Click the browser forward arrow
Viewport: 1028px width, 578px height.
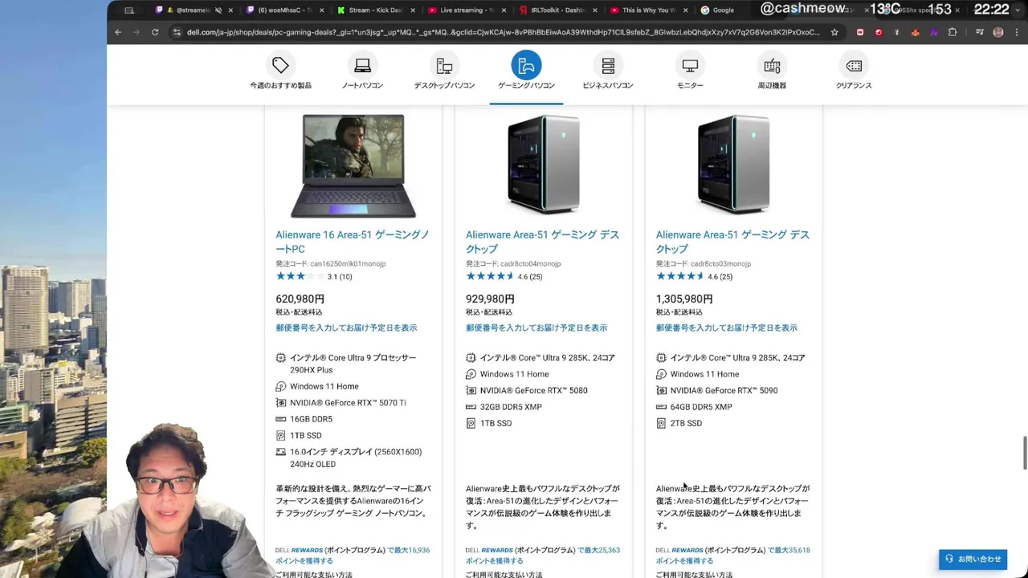137,32
